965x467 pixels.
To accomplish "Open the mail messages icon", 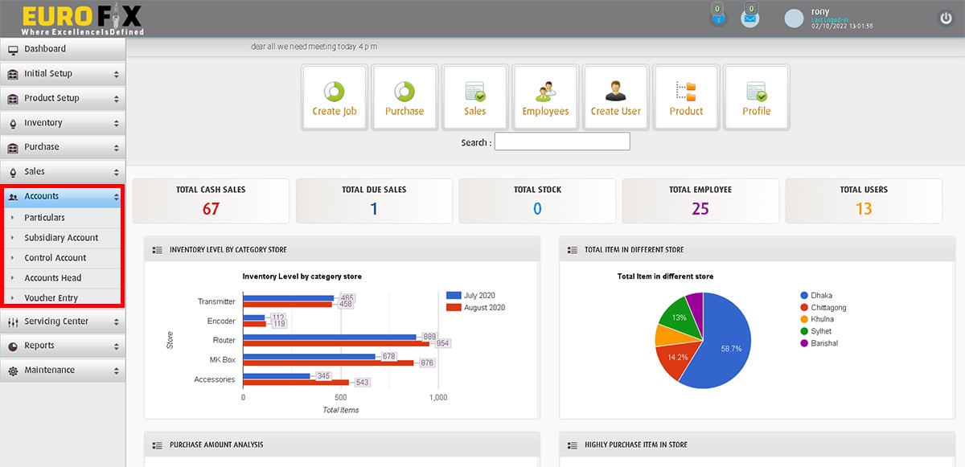I will (x=749, y=18).
